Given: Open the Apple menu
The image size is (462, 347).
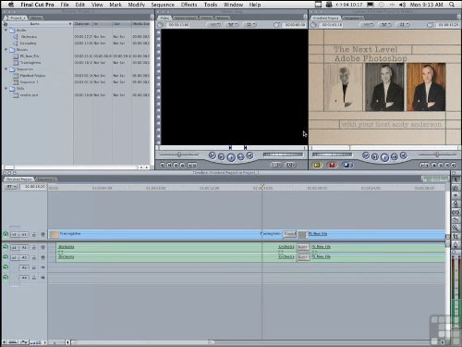Looking at the screenshot, I should coord(11,5).
